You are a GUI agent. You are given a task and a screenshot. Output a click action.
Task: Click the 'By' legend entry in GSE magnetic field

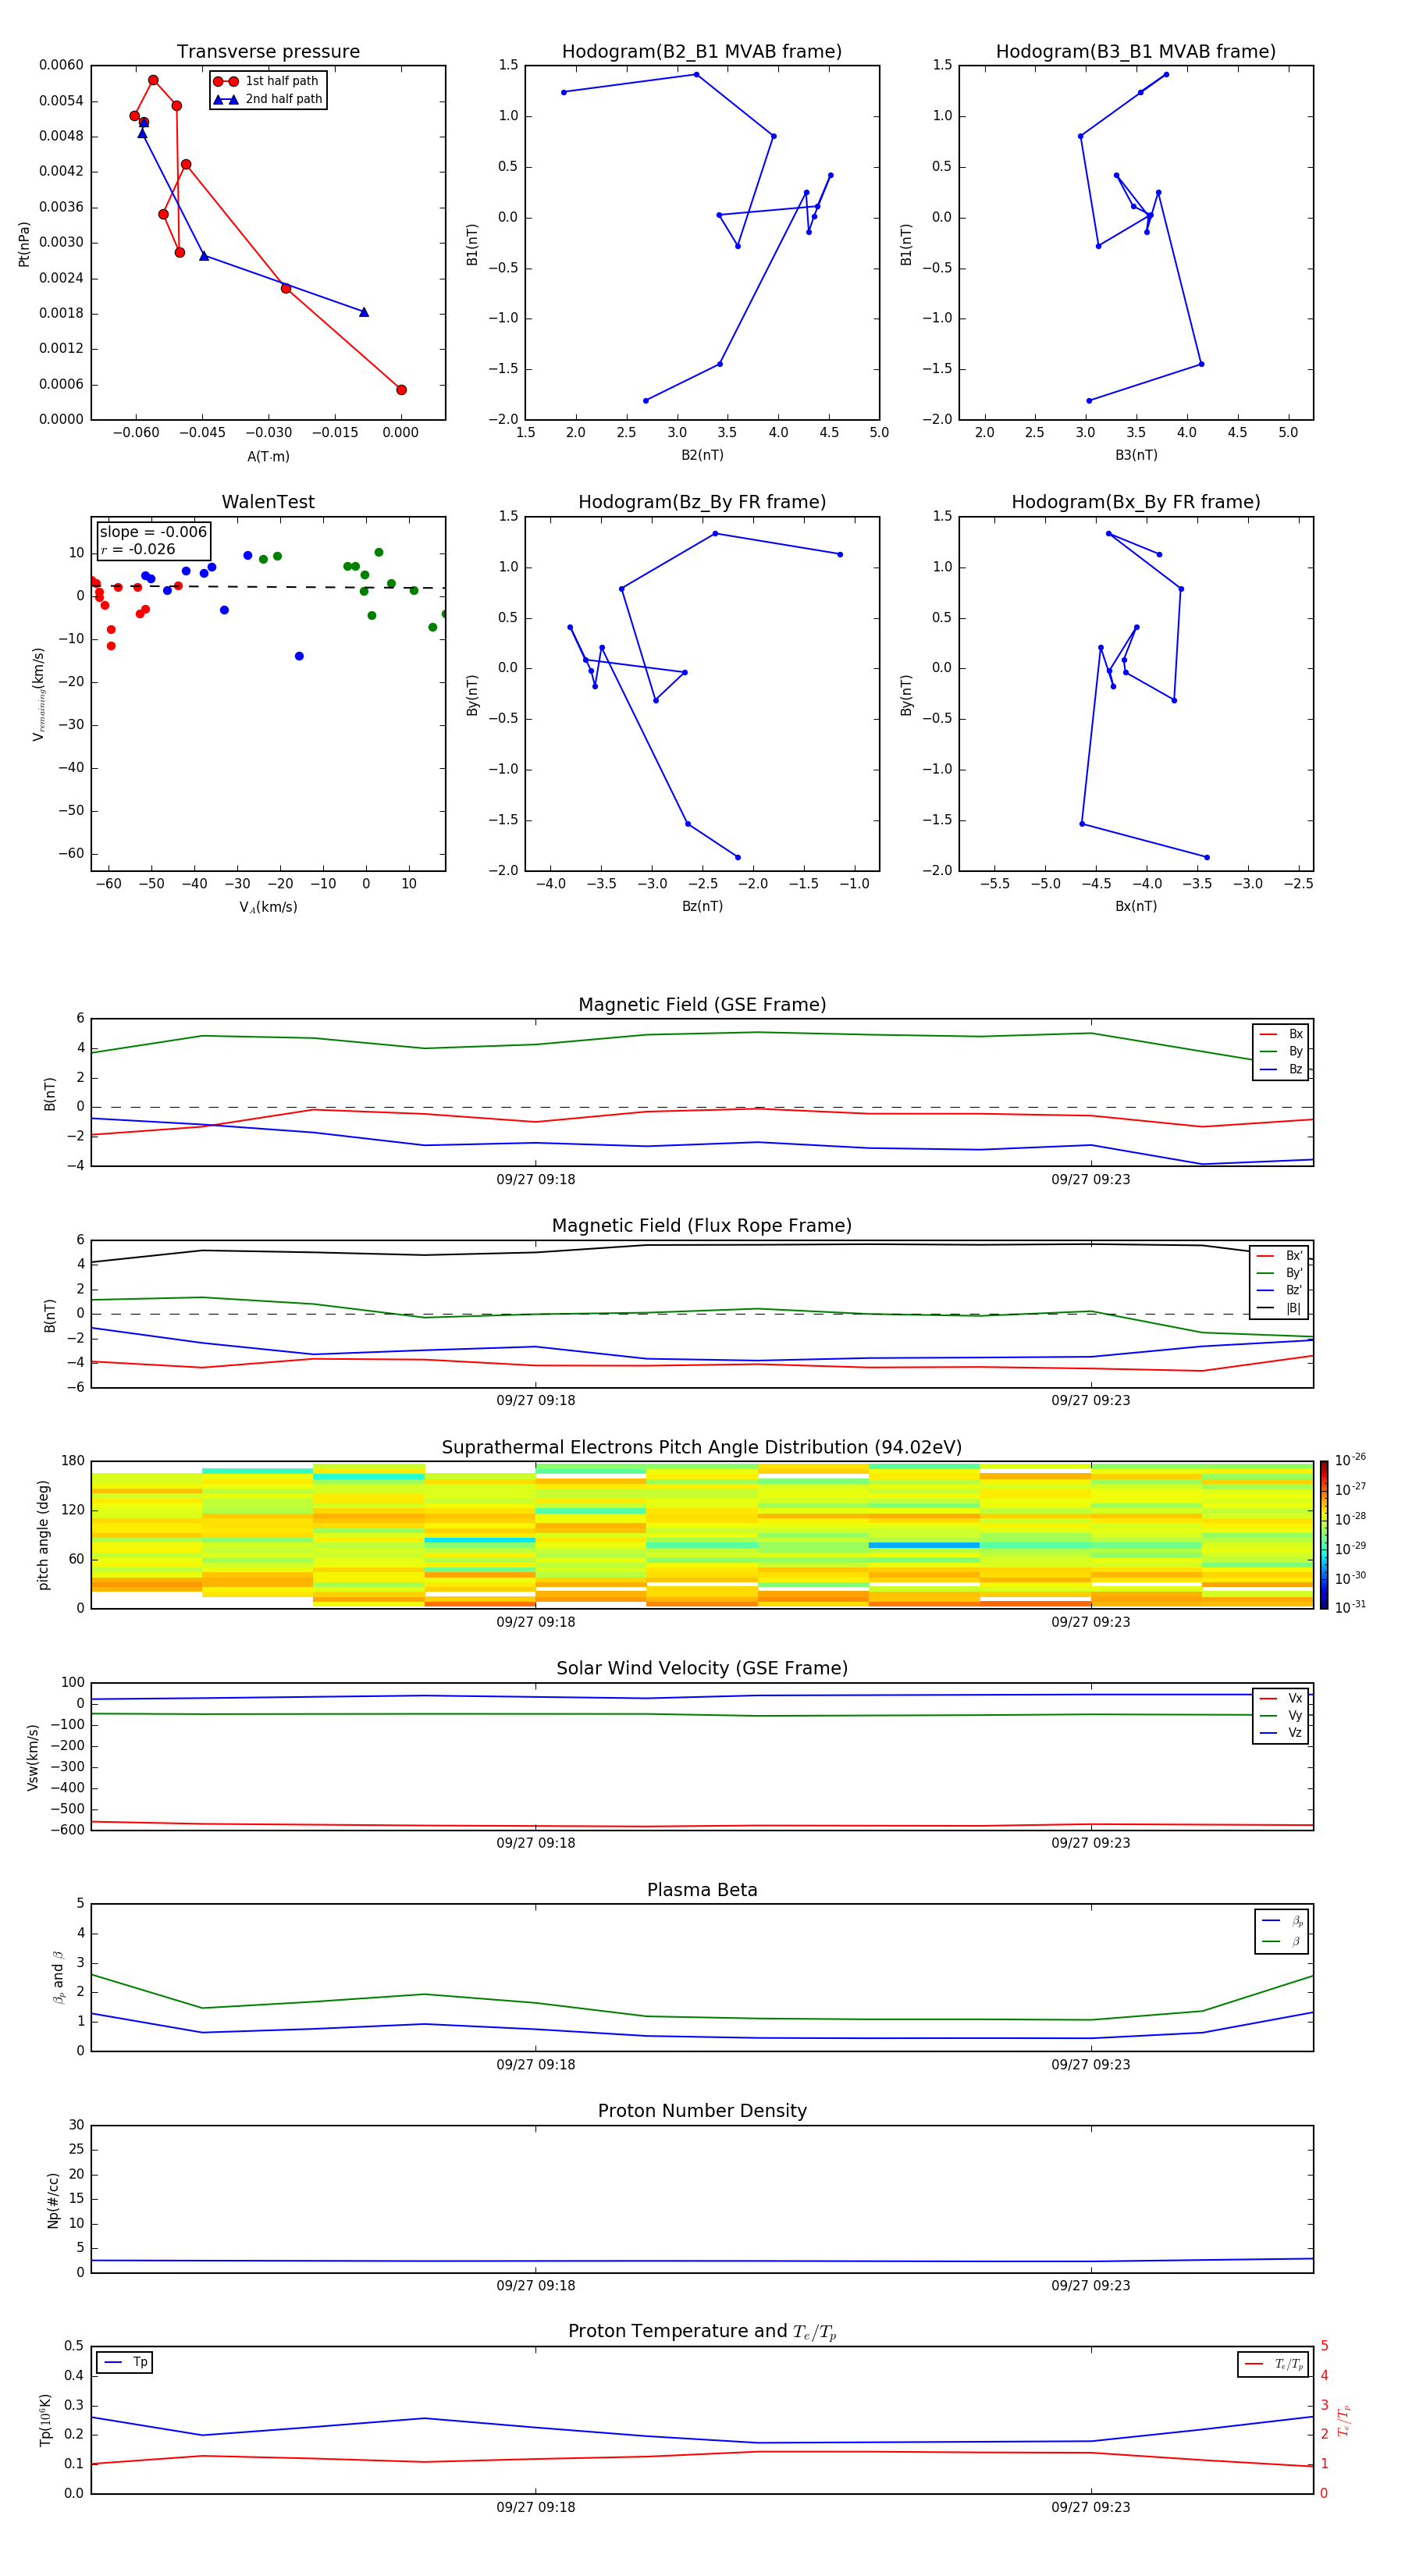[1281, 1051]
